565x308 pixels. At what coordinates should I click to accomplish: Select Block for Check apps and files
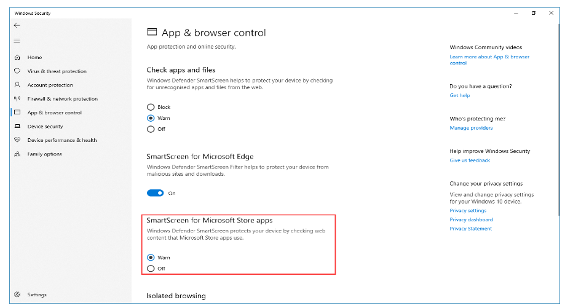(x=151, y=107)
